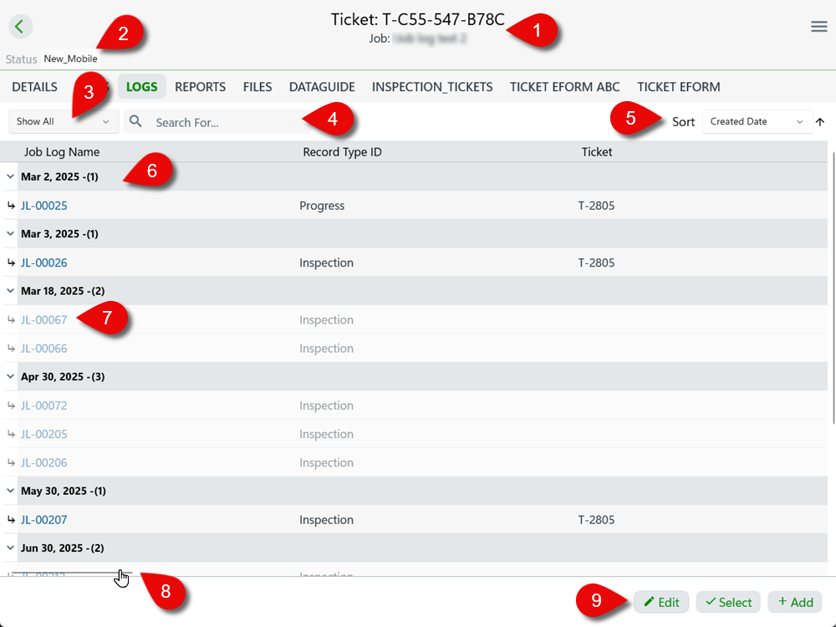Select the LOGS tab
This screenshot has width=836, height=627.
[142, 86]
